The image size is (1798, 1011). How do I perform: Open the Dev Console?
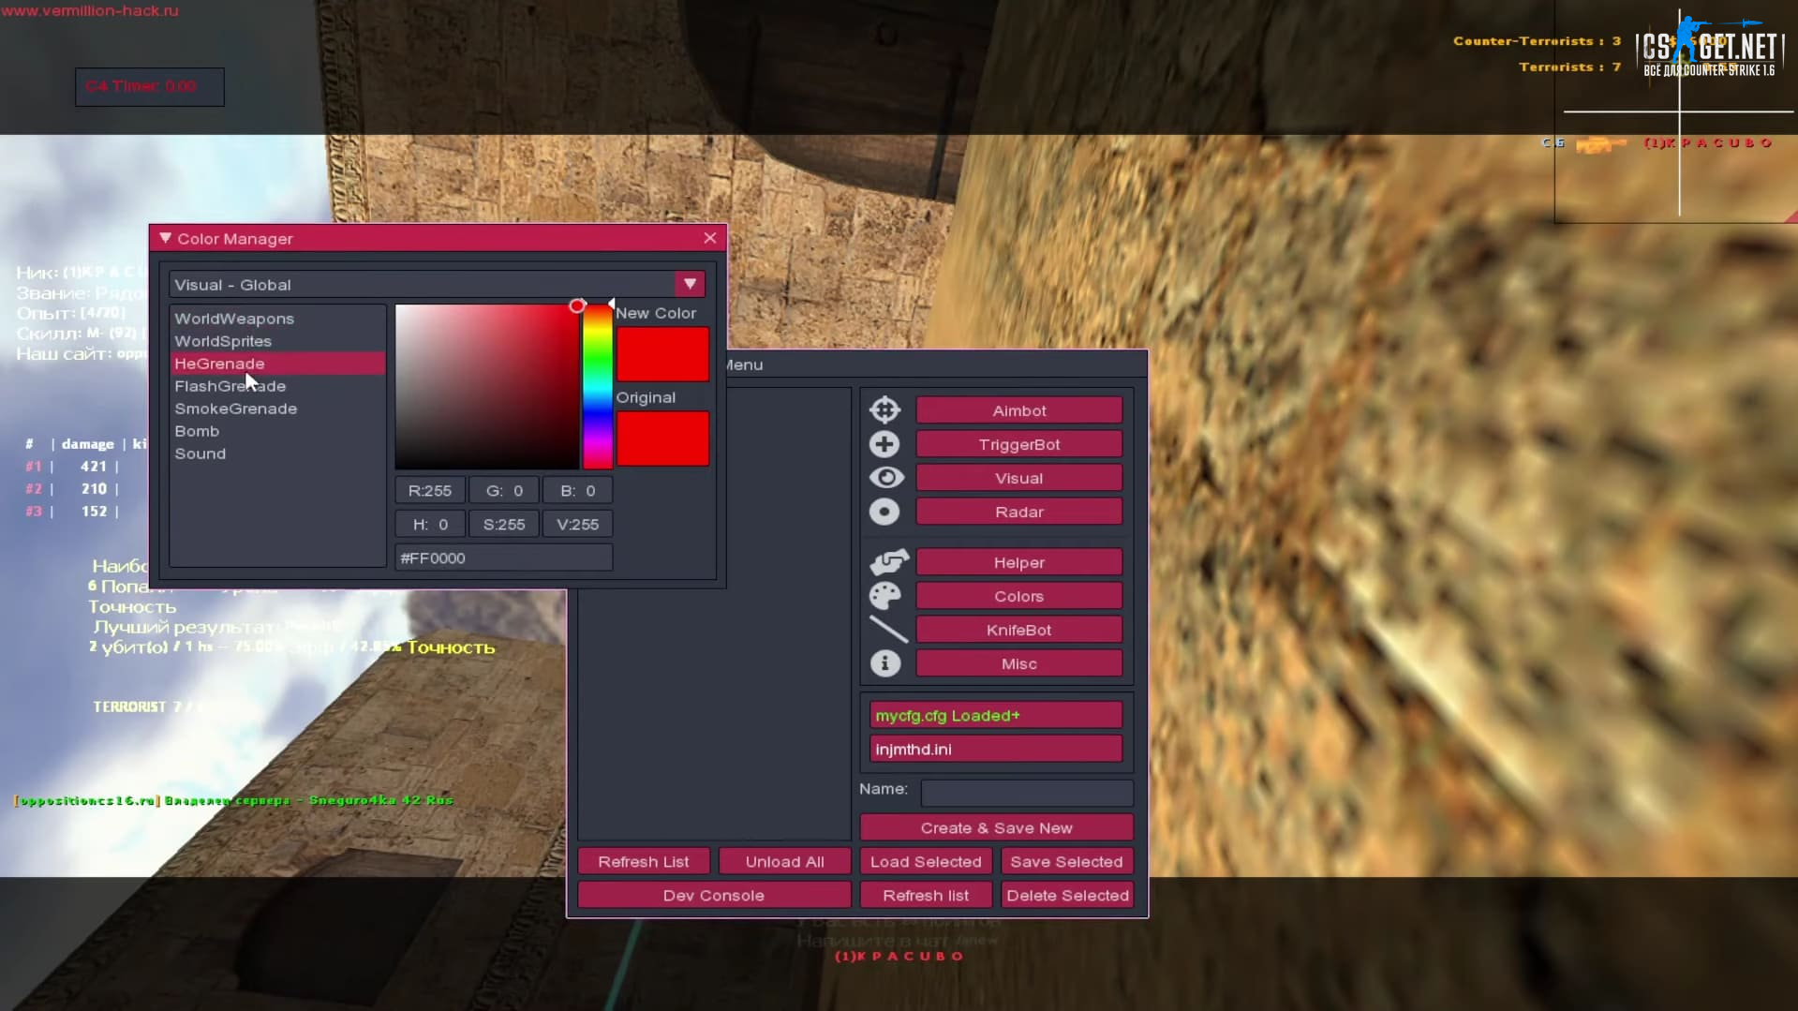pyautogui.click(x=714, y=895)
